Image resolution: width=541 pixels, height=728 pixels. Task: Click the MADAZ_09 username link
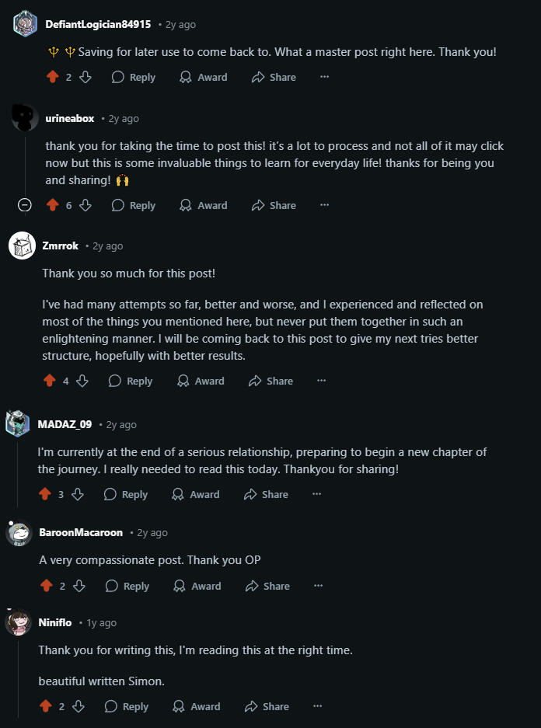(65, 424)
